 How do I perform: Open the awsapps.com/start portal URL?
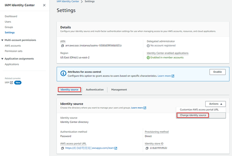89,148
